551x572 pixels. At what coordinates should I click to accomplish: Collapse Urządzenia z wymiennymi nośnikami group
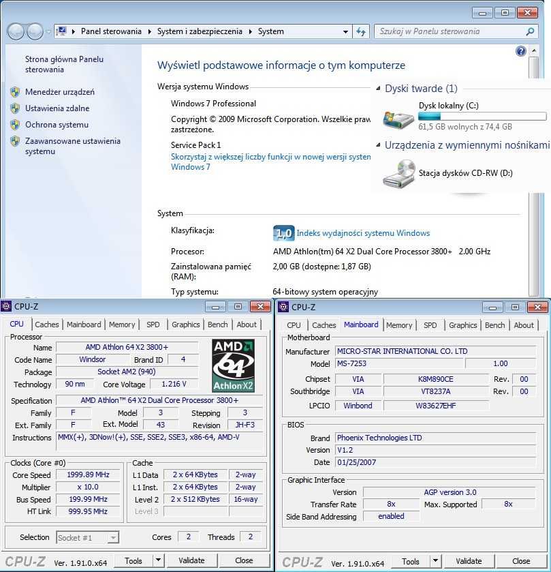378,145
